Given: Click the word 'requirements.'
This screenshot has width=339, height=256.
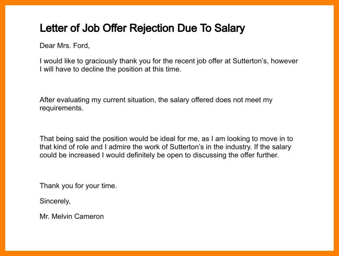Looking at the screenshot, I should (x=61, y=108).
